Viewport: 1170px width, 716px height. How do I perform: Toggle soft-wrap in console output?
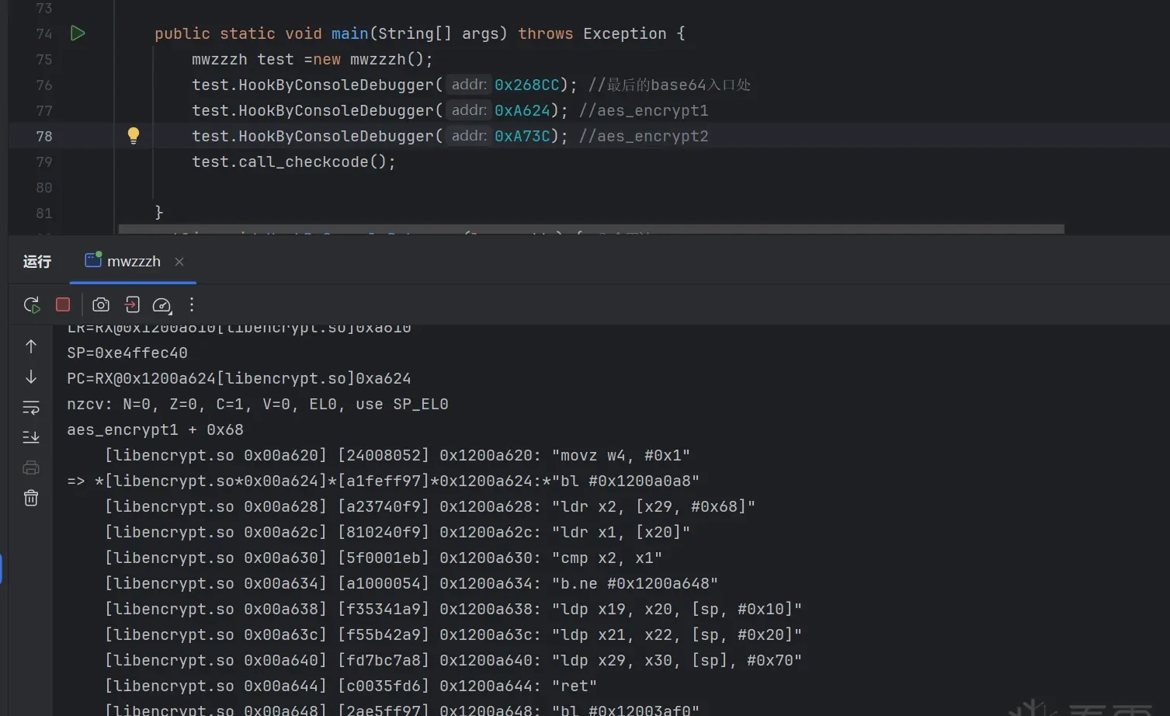point(31,407)
